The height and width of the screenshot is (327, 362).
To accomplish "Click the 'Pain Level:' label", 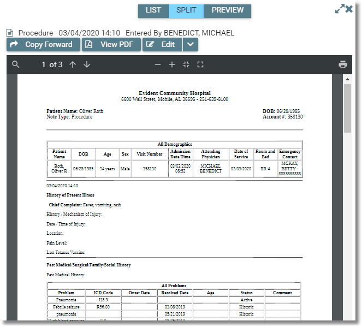I will tap(57, 243).
